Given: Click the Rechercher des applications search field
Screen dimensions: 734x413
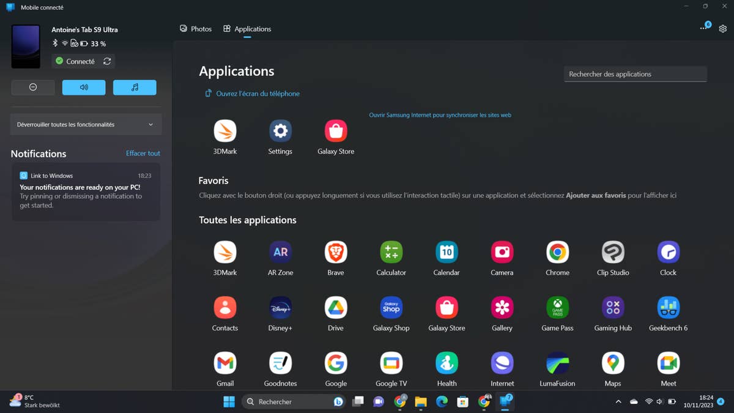Looking at the screenshot, I should tap(635, 74).
